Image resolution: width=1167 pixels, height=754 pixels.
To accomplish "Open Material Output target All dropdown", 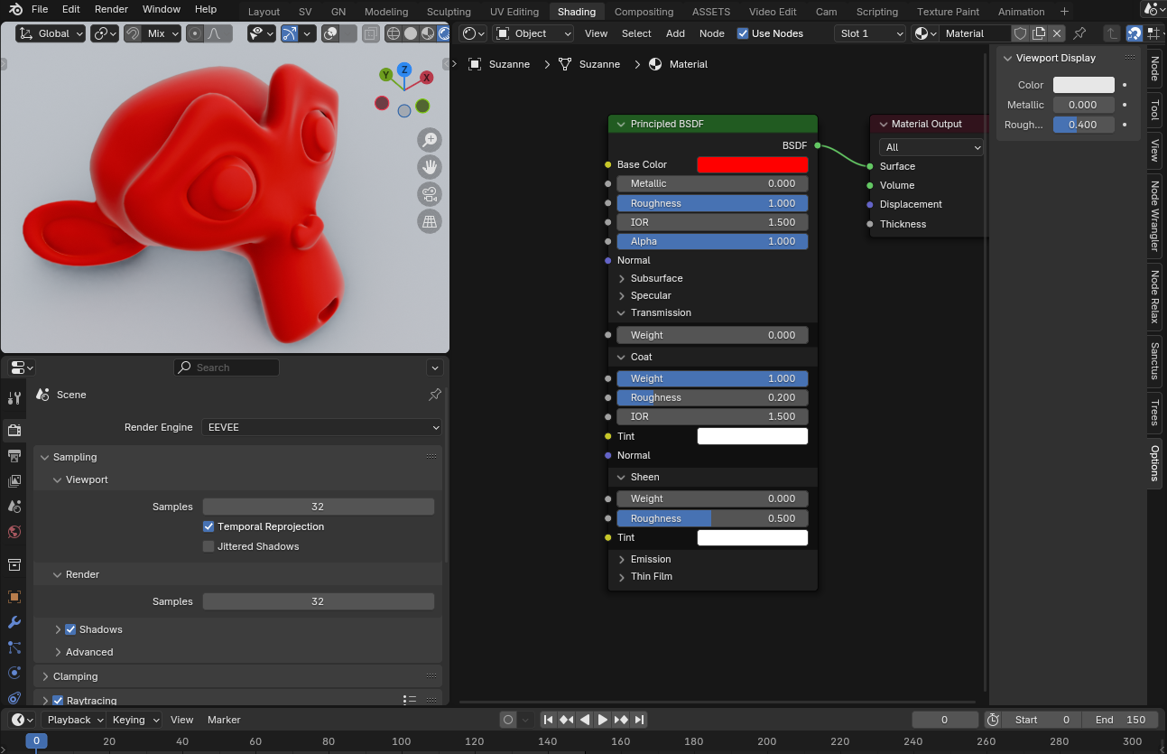I will coord(931,147).
